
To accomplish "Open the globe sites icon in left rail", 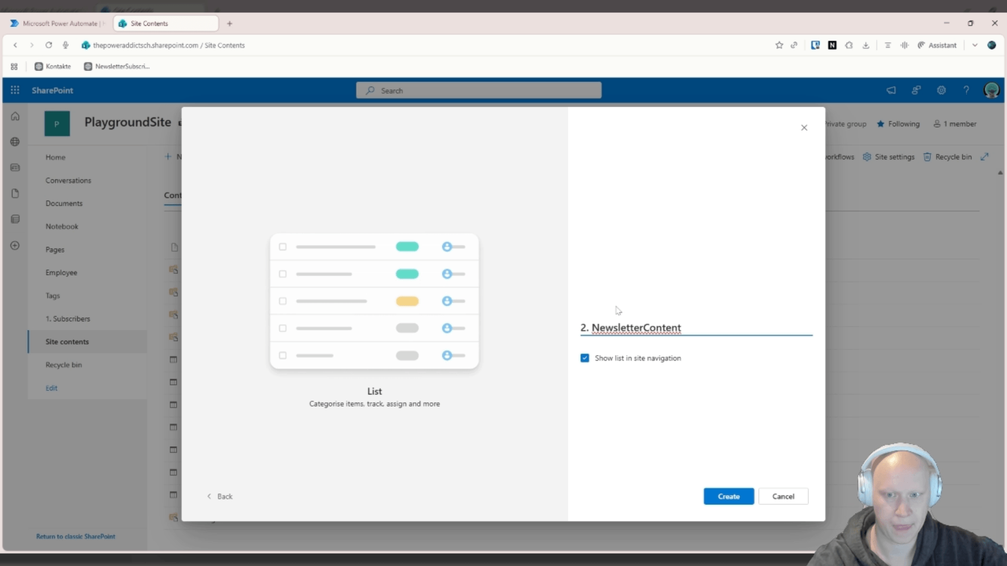I will (15, 142).
